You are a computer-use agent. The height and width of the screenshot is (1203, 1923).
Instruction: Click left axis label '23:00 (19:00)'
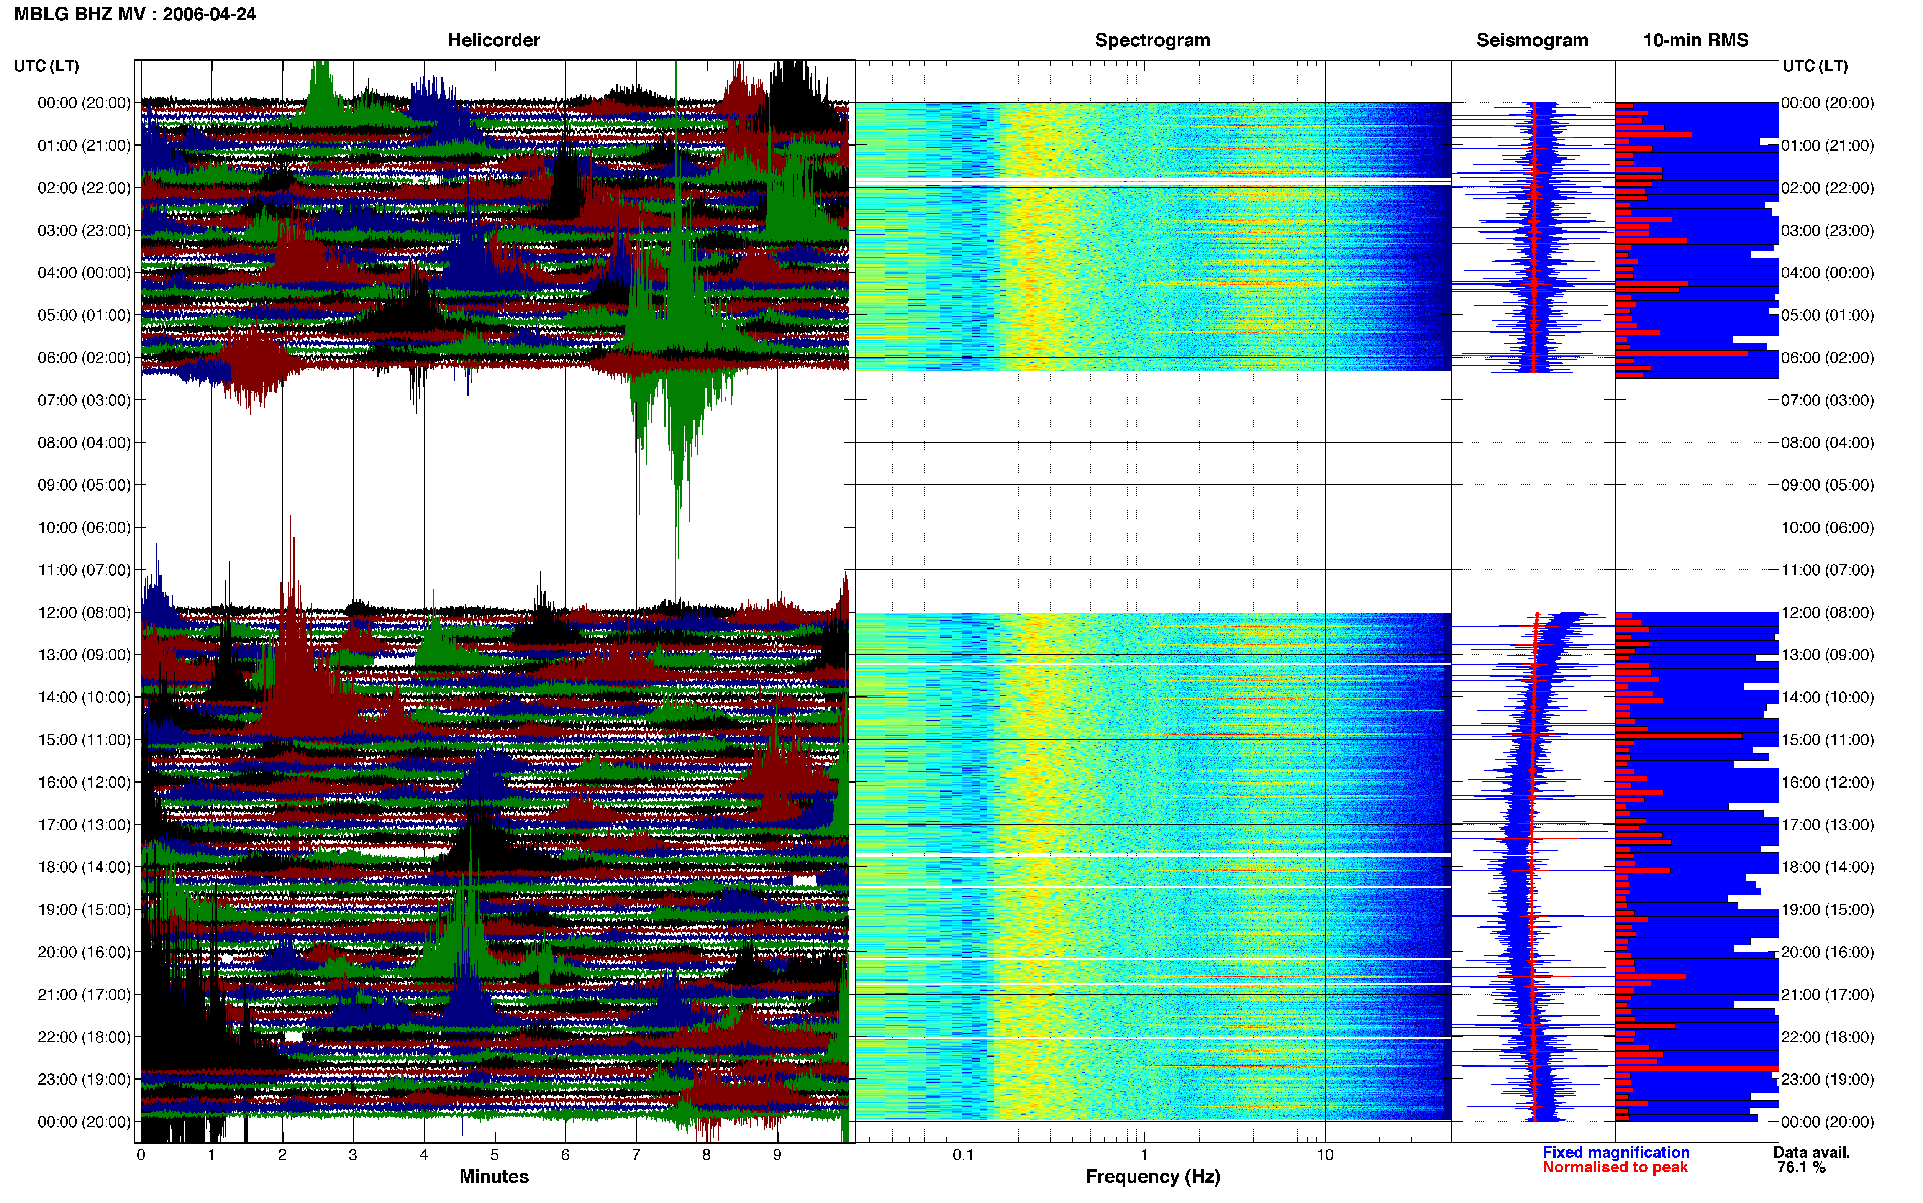(x=84, y=1079)
